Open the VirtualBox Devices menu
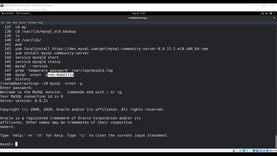 (35, 10)
